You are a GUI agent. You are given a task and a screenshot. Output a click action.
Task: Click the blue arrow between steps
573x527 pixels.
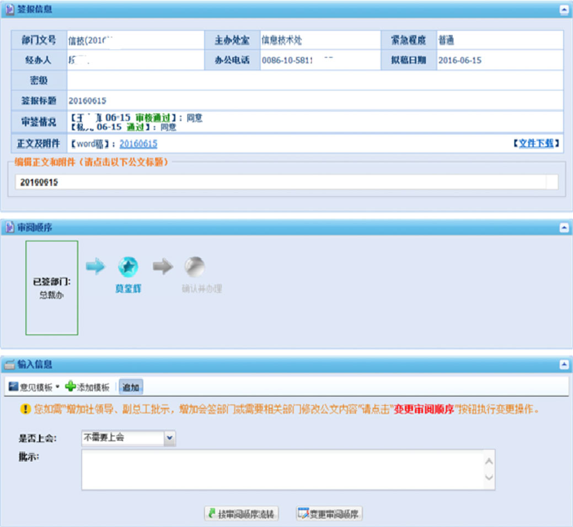[x=97, y=267]
